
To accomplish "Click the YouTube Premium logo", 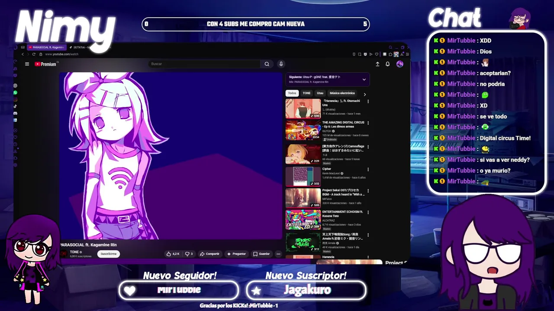I will 45,64.
